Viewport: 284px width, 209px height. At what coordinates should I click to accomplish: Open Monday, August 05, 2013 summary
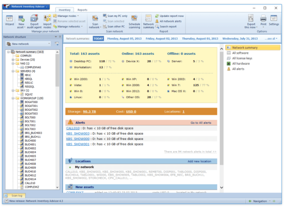click(124, 39)
